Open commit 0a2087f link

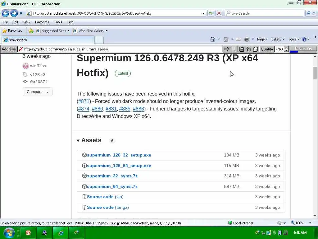39,82
